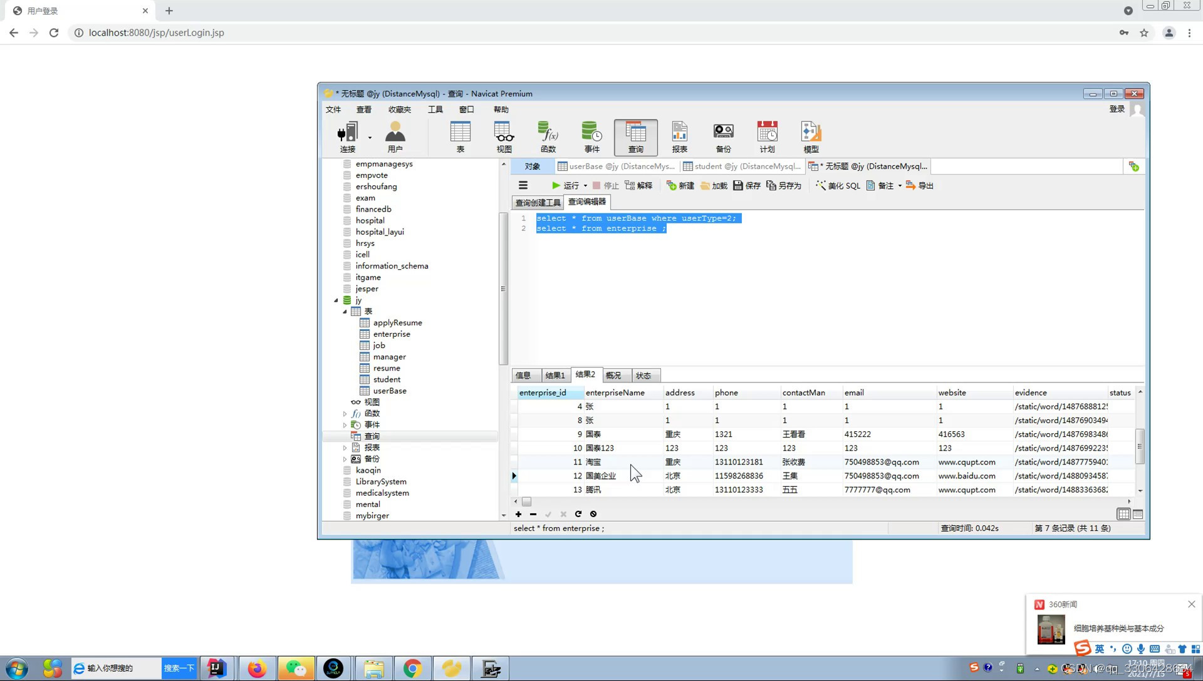Open the 备注 dropdown arrow
The height and width of the screenshot is (681, 1203).
(x=900, y=186)
